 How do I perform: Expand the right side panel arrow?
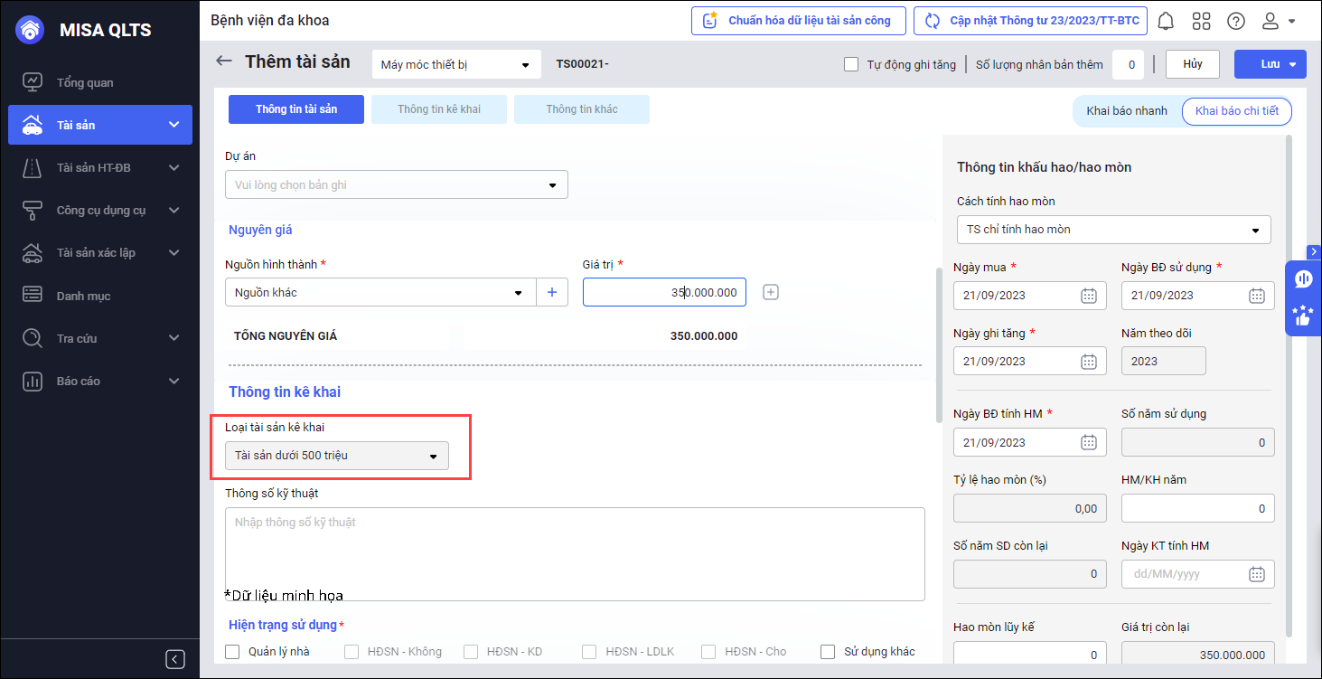pos(1314,251)
